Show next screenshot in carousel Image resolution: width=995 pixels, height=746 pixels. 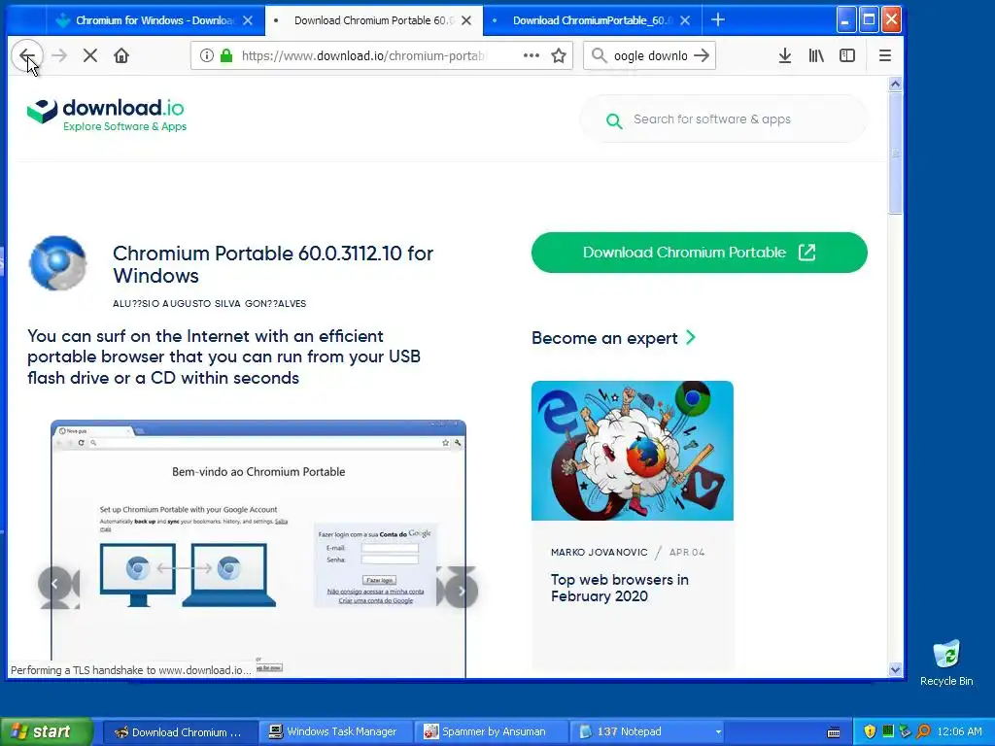[x=462, y=591]
